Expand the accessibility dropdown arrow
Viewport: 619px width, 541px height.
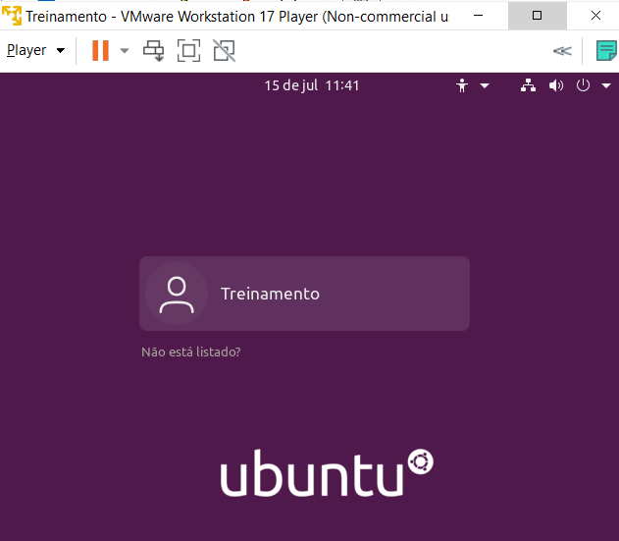(485, 85)
